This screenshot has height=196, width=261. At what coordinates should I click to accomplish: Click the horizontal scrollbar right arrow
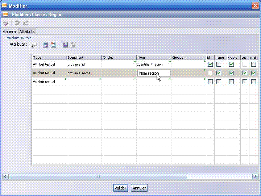255,176
